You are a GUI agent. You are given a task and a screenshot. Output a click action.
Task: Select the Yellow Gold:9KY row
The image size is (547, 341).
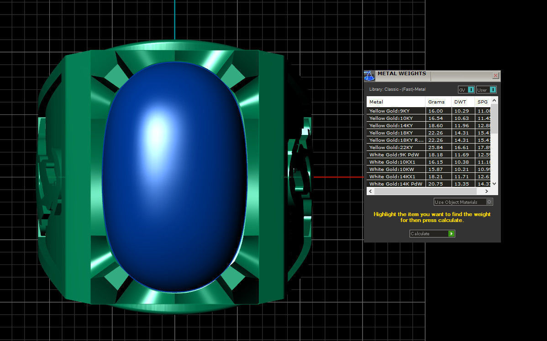tap(429, 111)
